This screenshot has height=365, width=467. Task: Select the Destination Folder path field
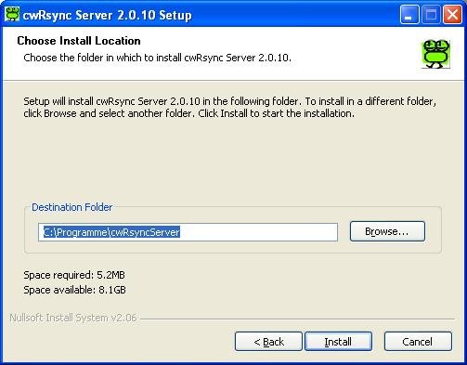[188, 232]
